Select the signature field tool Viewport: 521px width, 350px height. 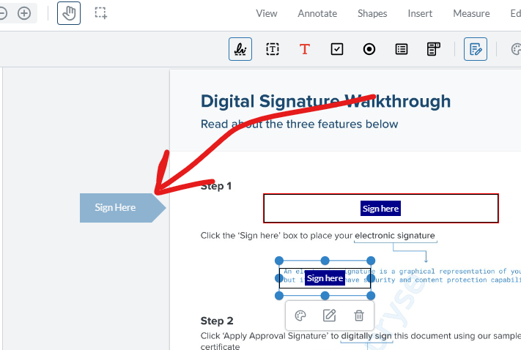pyautogui.click(x=240, y=49)
